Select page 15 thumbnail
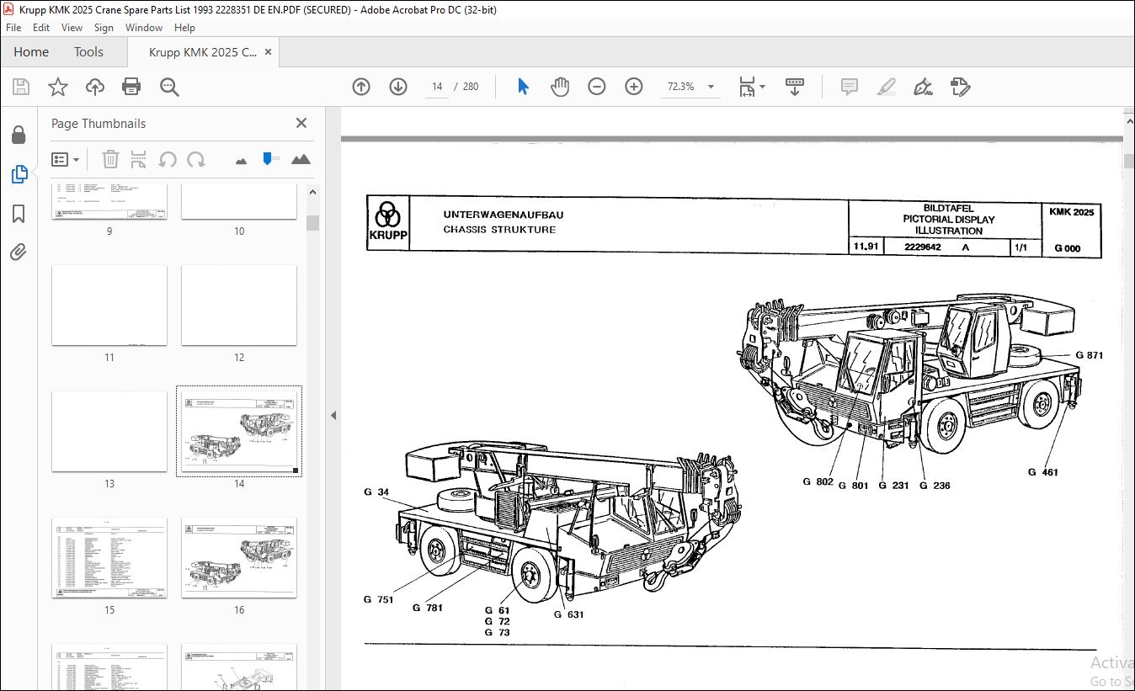The height and width of the screenshot is (691, 1135). 109,558
